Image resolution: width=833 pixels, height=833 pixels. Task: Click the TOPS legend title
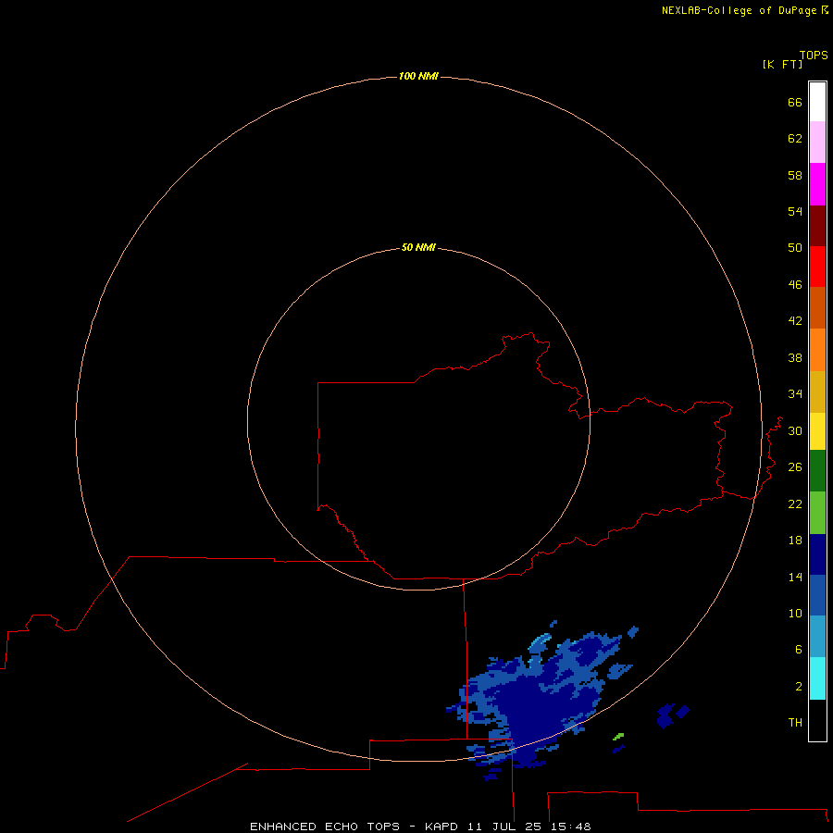(814, 56)
